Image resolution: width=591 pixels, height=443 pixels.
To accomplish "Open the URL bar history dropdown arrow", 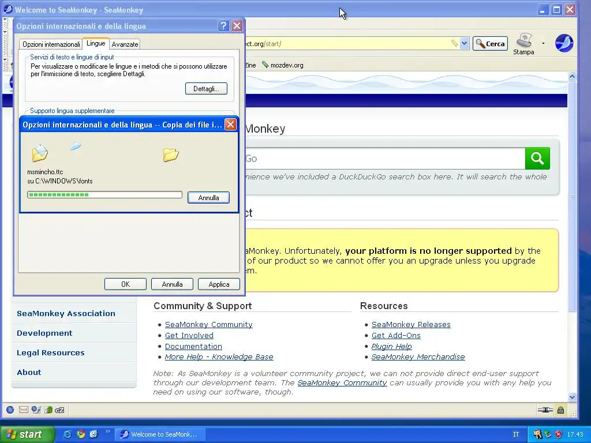I will pyautogui.click(x=465, y=43).
